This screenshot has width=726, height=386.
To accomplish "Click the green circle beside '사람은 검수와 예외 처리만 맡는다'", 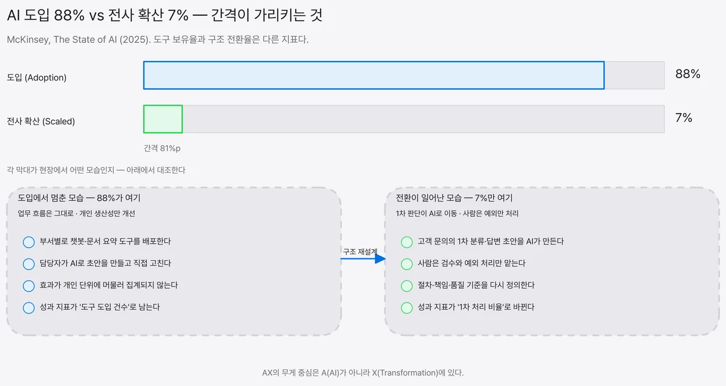I will point(407,264).
